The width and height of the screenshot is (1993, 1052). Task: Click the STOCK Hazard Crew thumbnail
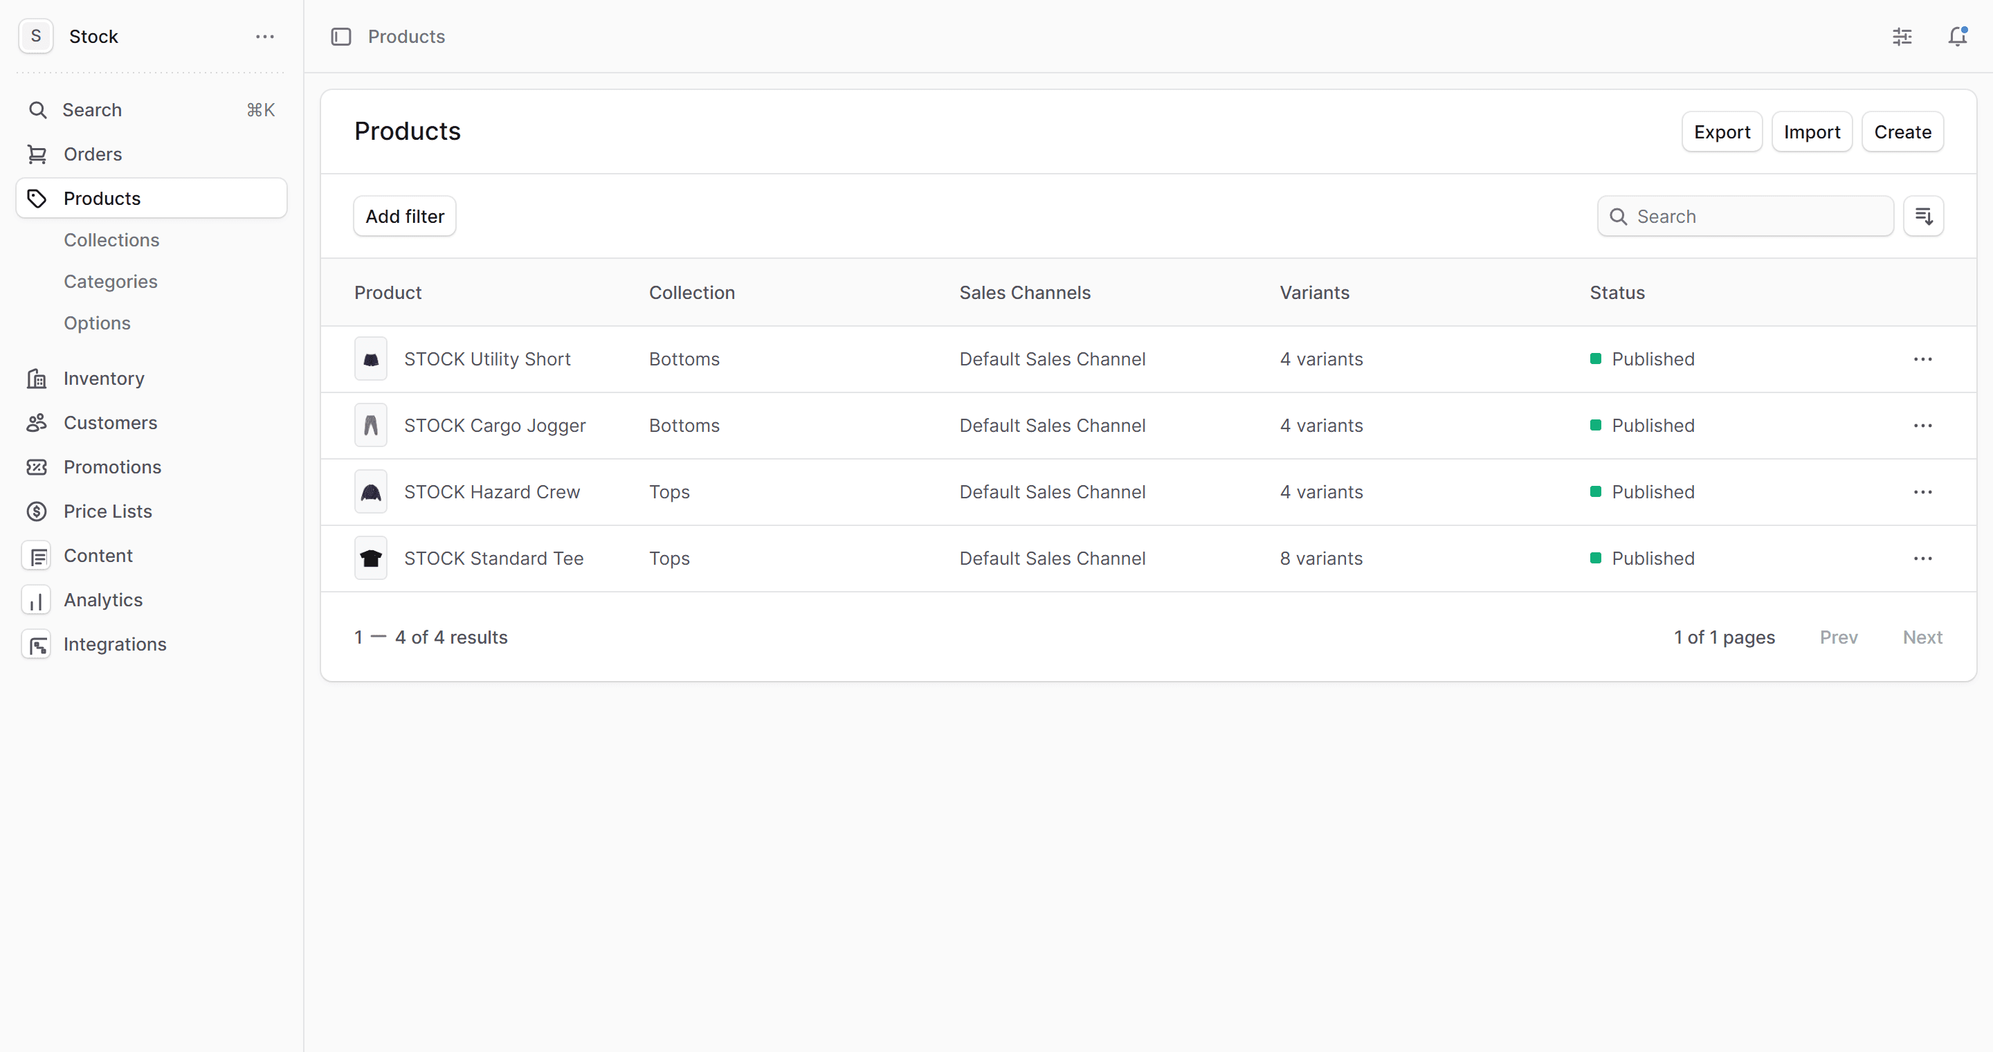point(371,492)
